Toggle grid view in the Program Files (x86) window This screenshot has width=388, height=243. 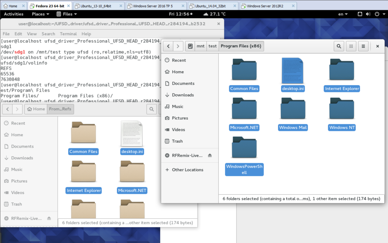(x=351, y=46)
